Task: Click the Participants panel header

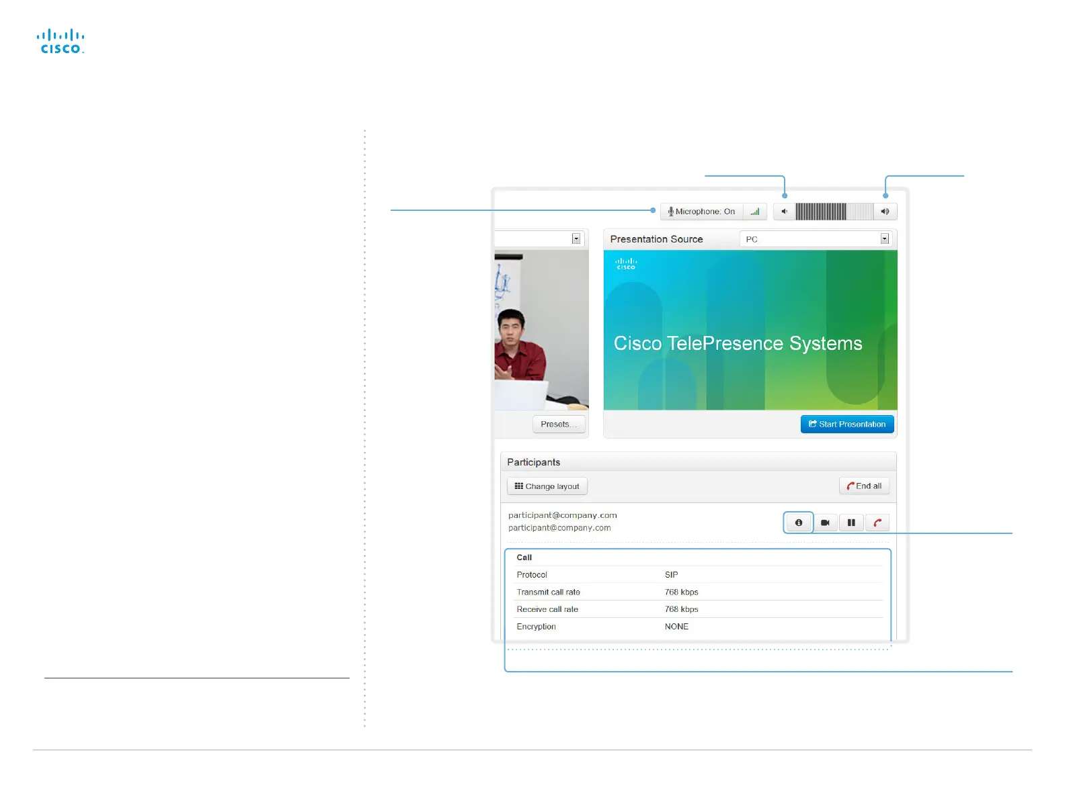Action: click(x=699, y=462)
